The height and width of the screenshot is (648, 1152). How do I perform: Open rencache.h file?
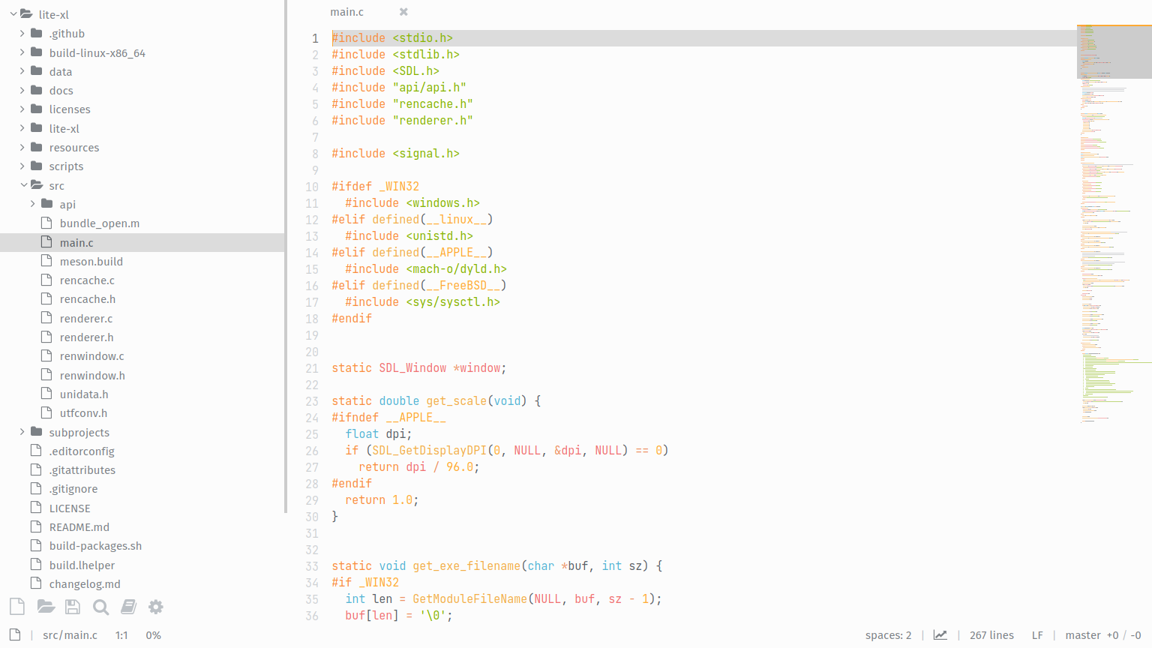coord(88,299)
